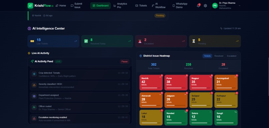
Task: Open the Satara 12 tickets tile
Action: click(x=201, y=118)
